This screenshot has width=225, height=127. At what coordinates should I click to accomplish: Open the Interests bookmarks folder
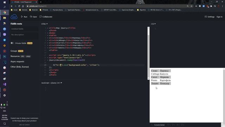pyautogui.click(x=23, y=10)
